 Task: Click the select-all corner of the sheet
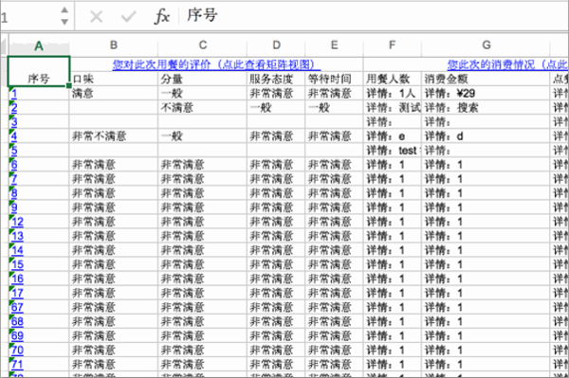tap(4, 45)
